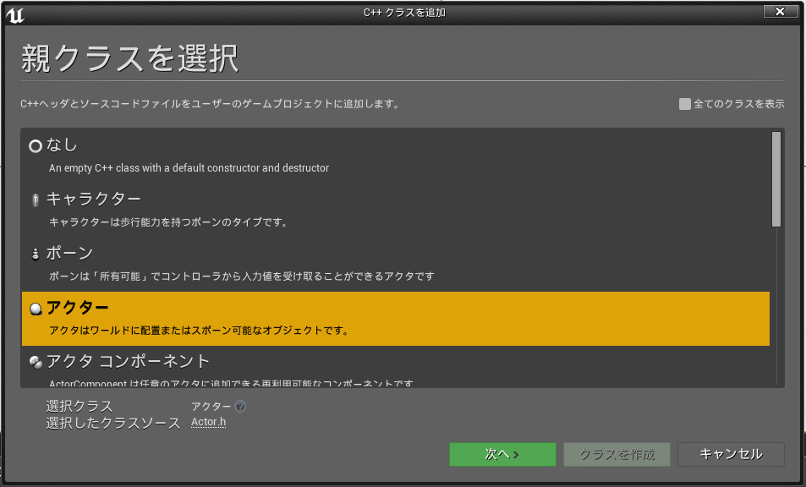Click the キャラクター class figure icon
This screenshot has width=806, height=487.
click(x=36, y=200)
